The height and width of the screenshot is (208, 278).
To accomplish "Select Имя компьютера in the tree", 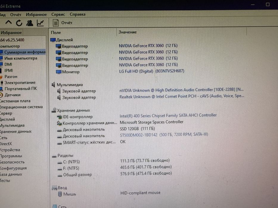I will click(x=18, y=58).
